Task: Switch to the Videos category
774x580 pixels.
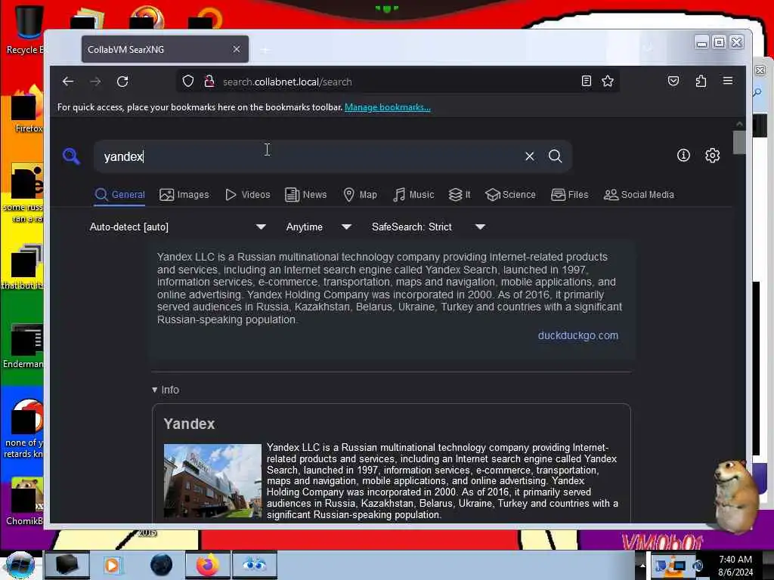Action: click(247, 195)
